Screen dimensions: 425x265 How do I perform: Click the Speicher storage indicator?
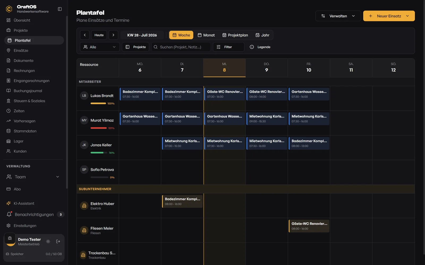[x=34, y=254]
